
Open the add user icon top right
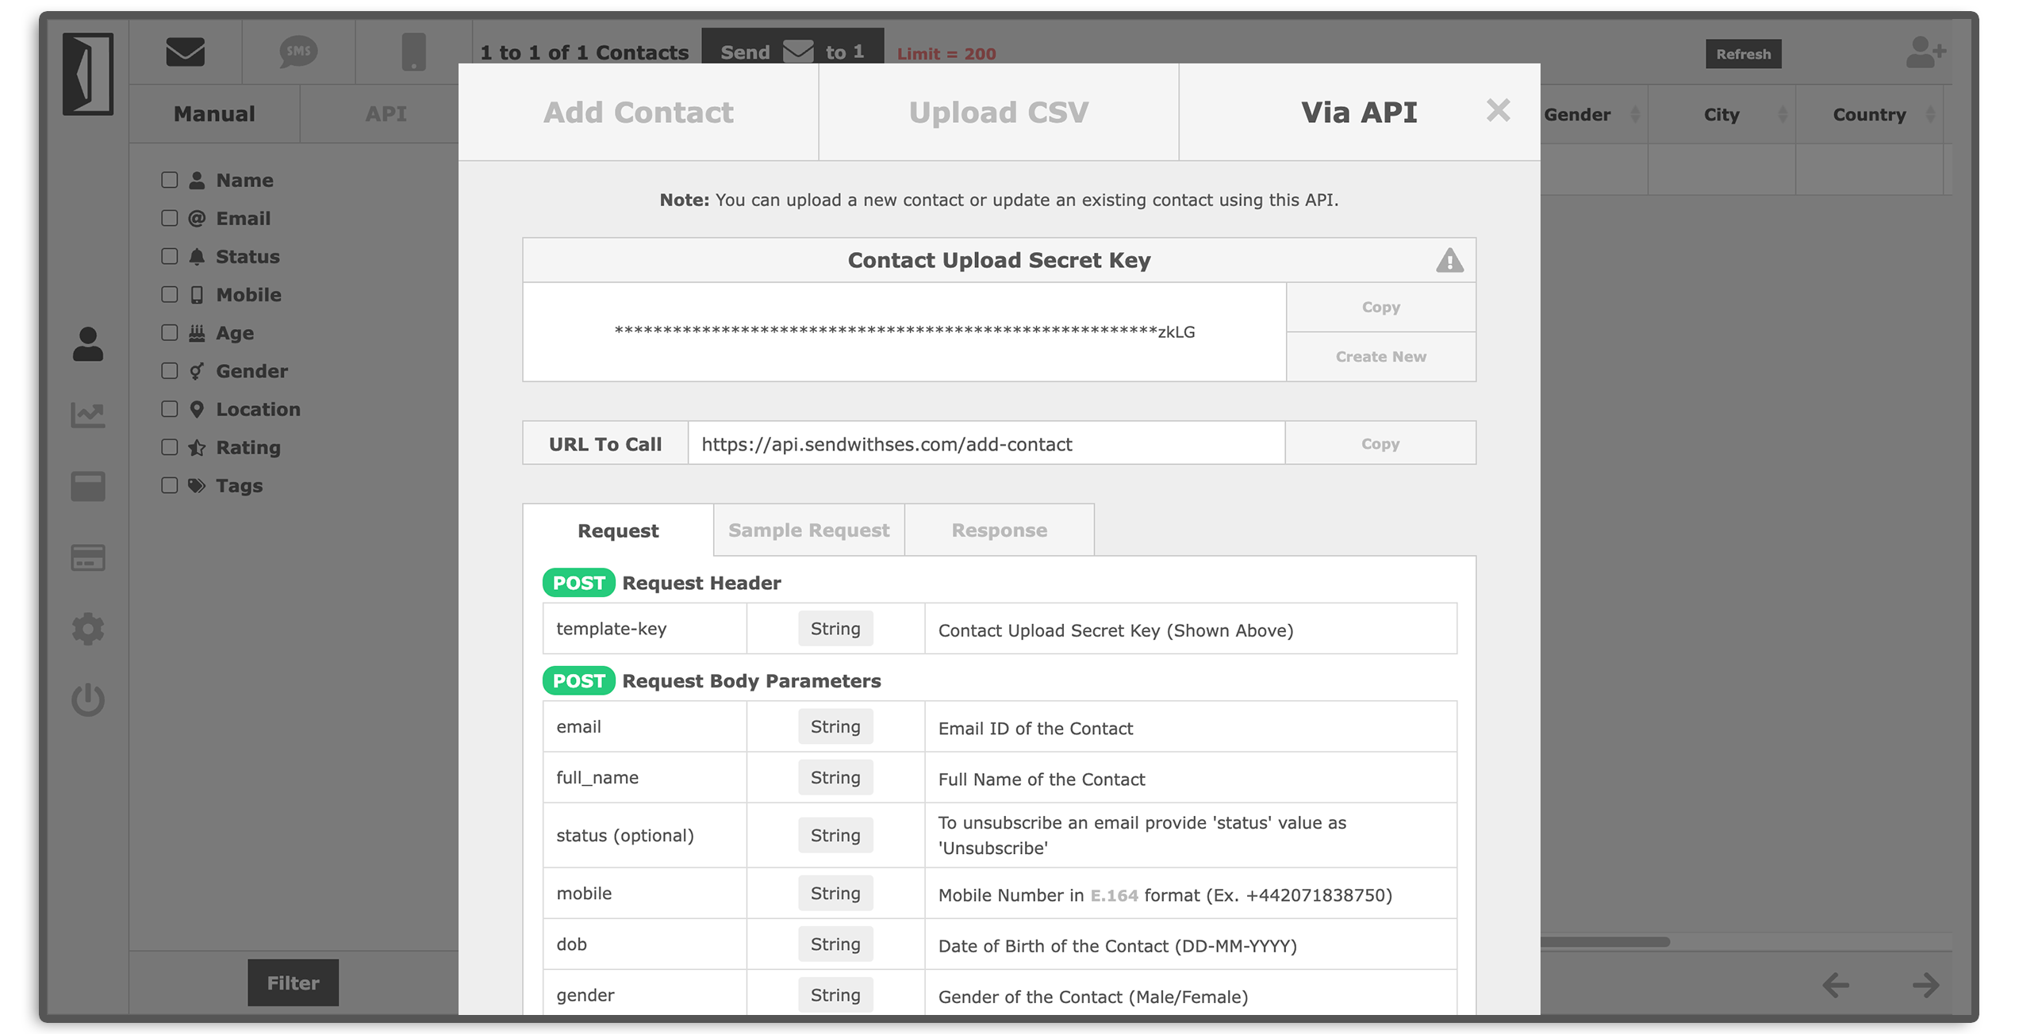point(1925,53)
